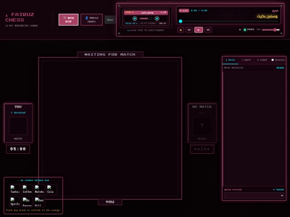
Task: Select the Matcha drink
Action: coord(39,190)
